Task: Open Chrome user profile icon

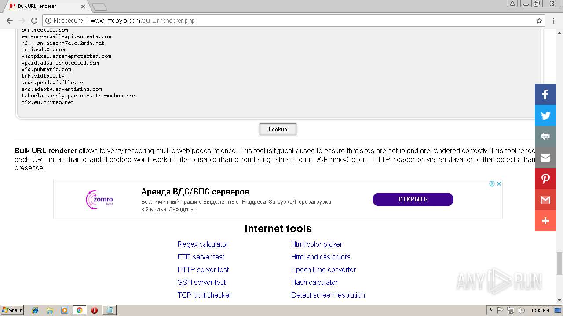Action: pyautogui.click(x=512, y=4)
